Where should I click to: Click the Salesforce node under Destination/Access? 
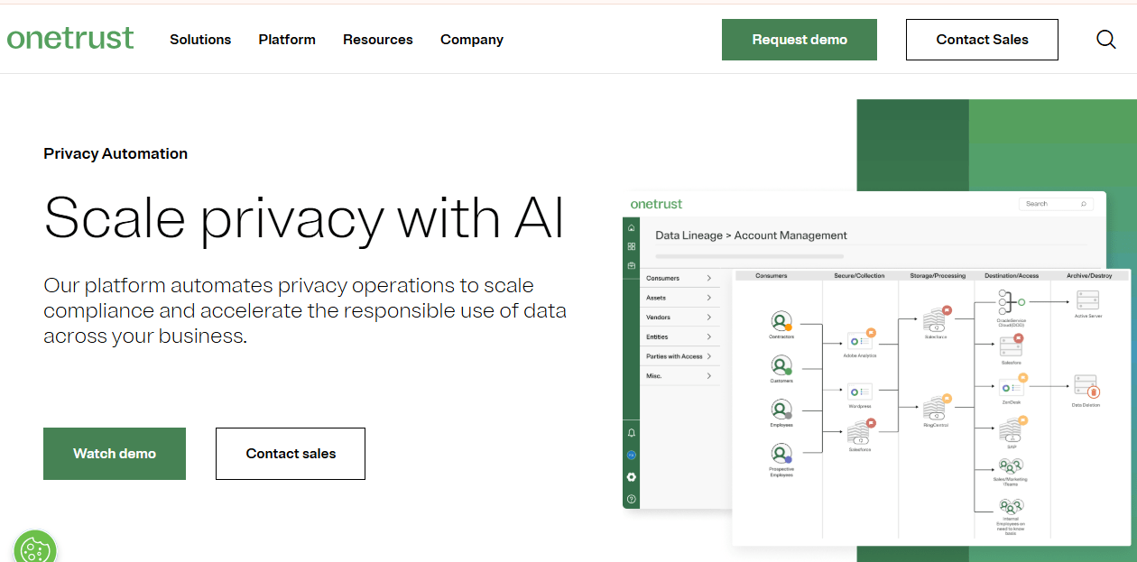(1012, 346)
